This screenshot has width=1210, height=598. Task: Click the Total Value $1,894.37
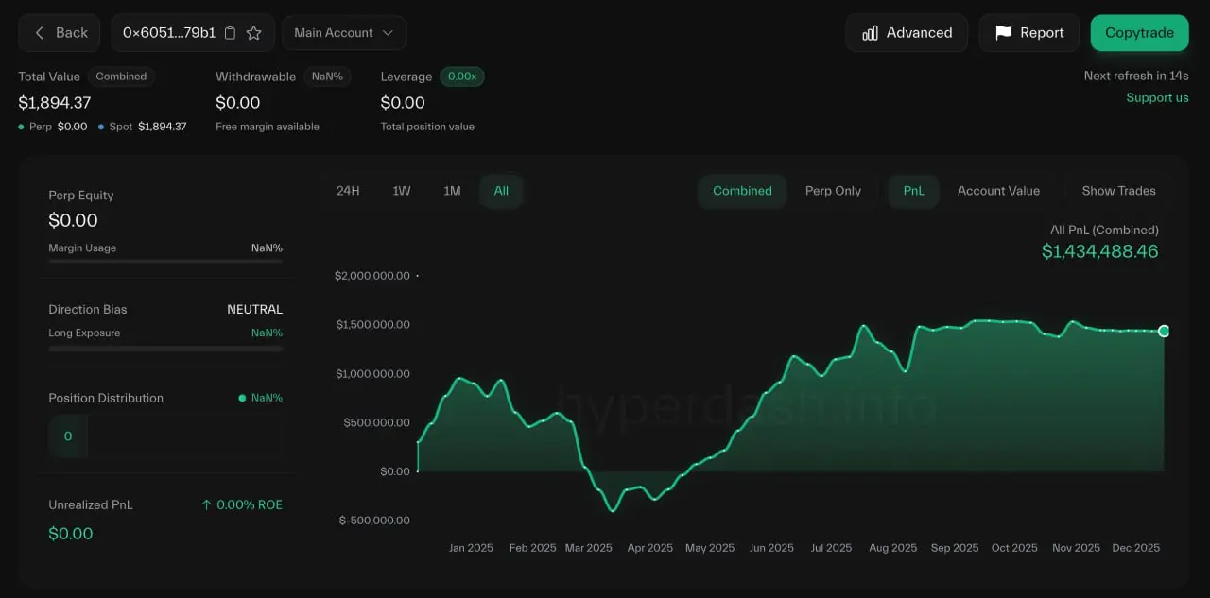click(x=55, y=102)
